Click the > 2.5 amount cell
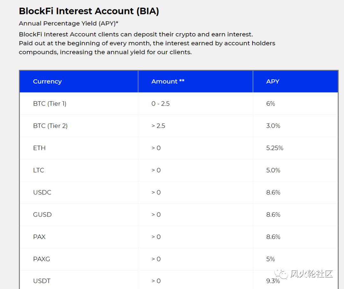Image resolution: width=344 pixels, height=289 pixels. pos(158,126)
